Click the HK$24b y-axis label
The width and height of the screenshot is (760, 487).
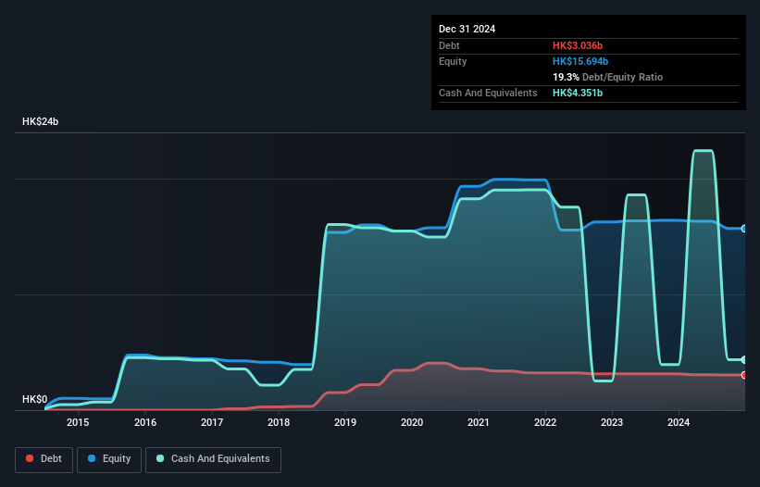pyautogui.click(x=41, y=122)
